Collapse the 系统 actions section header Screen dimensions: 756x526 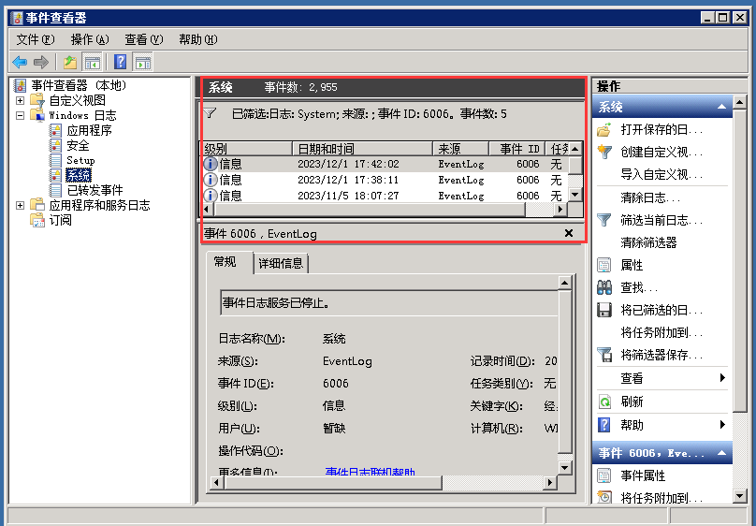point(722,108)
